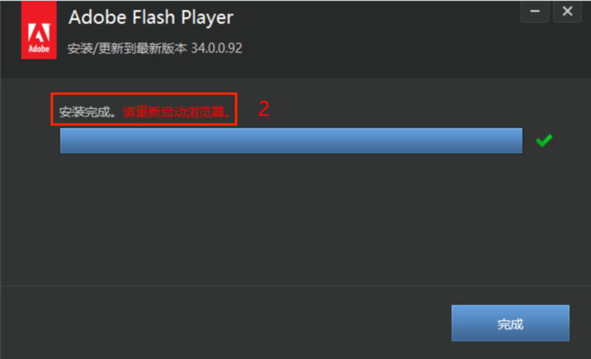Click the middle of the blue progress bar

(x=291, y=140)
